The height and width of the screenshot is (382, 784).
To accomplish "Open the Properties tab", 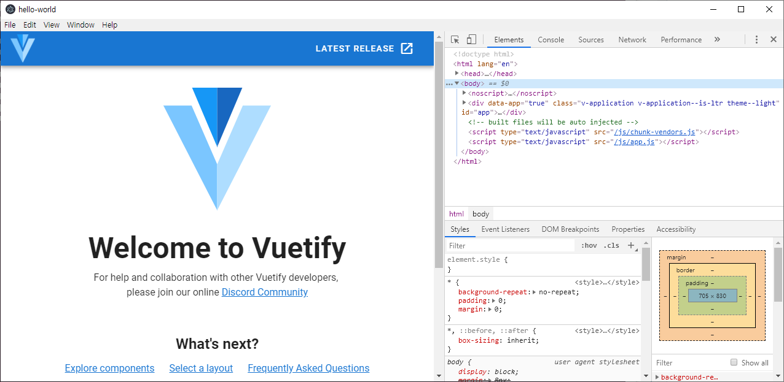I will coord(628,229).
